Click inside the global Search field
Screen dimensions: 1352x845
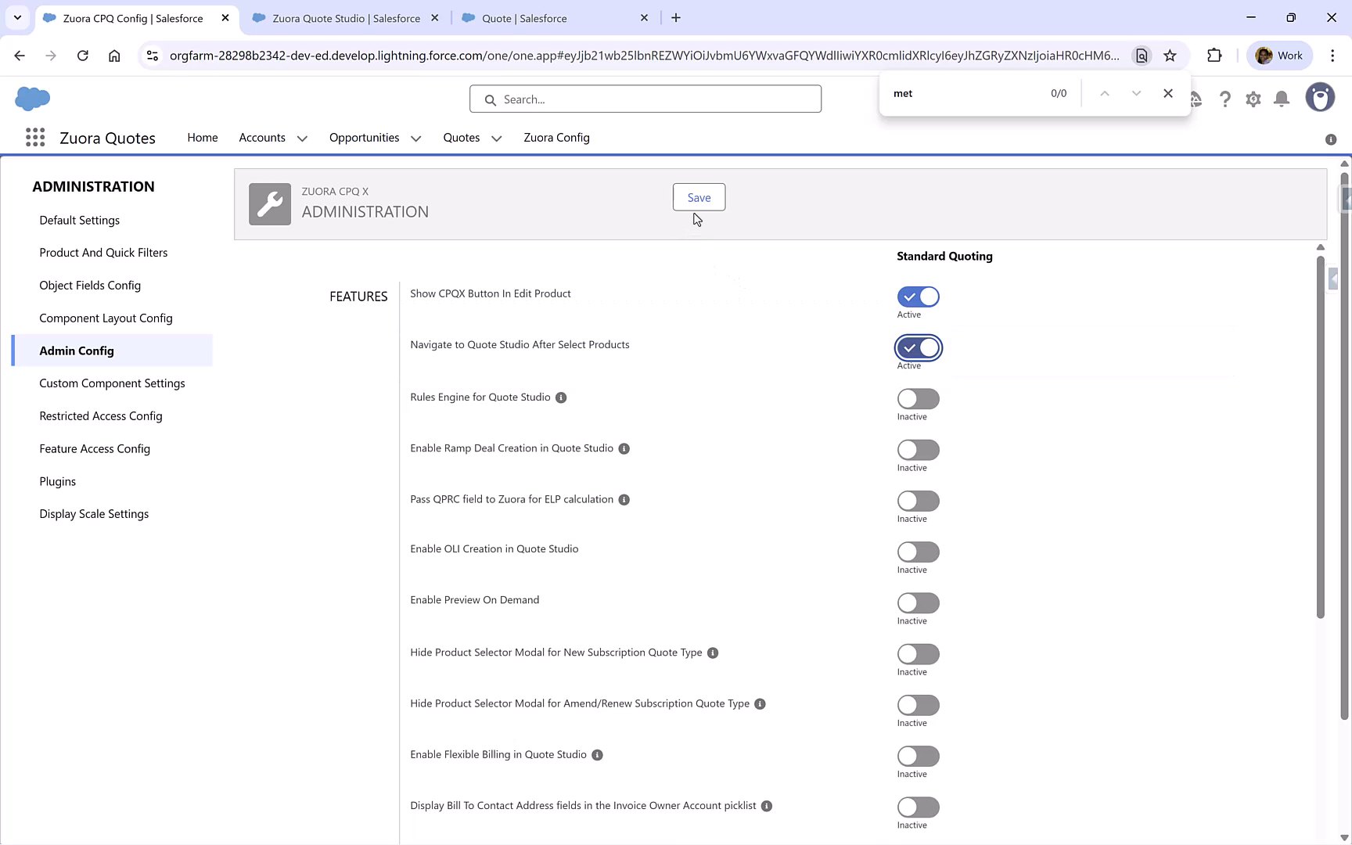(x=645, y=99)
